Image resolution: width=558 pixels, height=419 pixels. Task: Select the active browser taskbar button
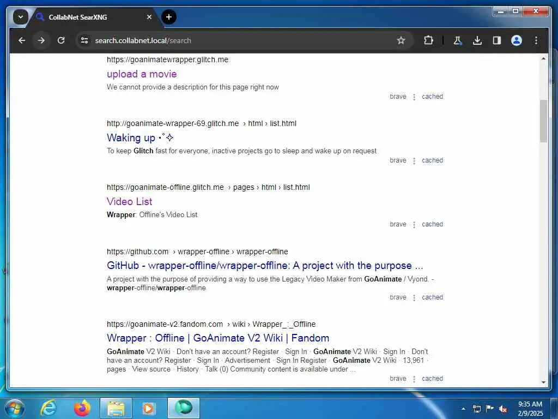(184, 408)
